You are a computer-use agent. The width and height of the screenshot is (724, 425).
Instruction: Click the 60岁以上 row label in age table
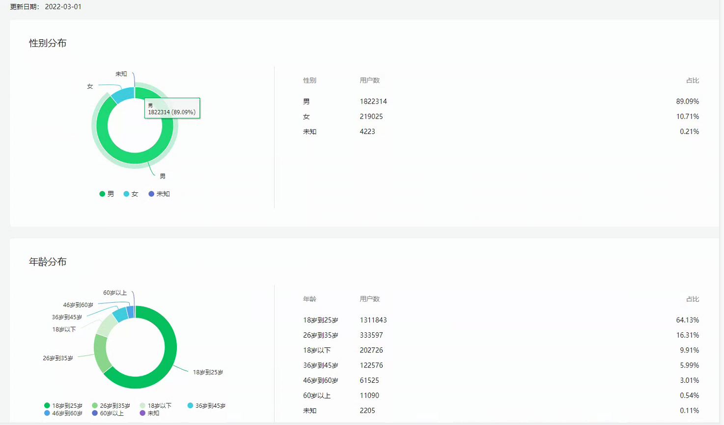coord(317,396)
